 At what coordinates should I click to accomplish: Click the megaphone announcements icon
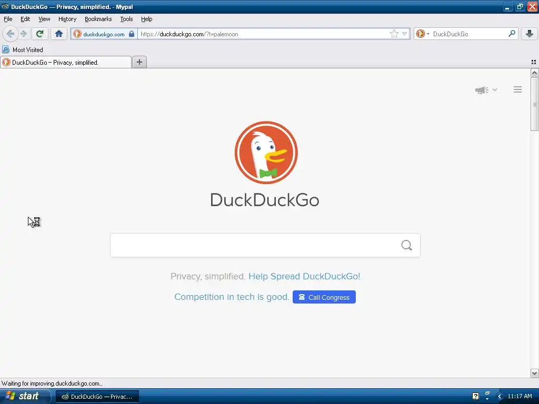482,90
